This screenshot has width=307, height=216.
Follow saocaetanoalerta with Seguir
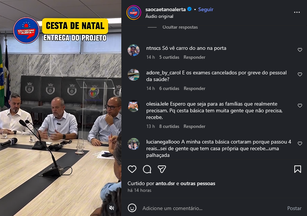coord(205,9)
